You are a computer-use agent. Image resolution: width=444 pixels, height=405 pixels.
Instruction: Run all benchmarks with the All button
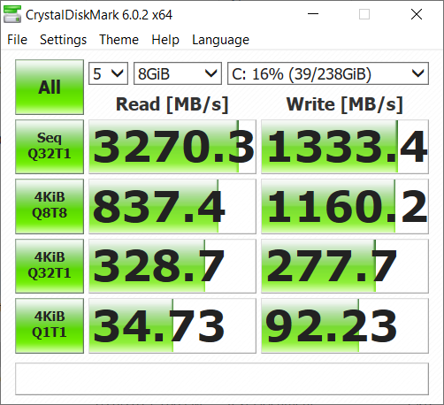50,87
